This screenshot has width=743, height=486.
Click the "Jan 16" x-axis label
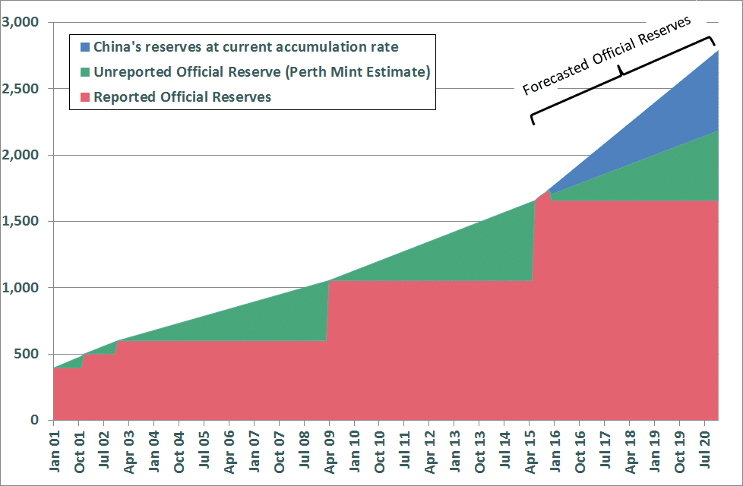(555, 451)
